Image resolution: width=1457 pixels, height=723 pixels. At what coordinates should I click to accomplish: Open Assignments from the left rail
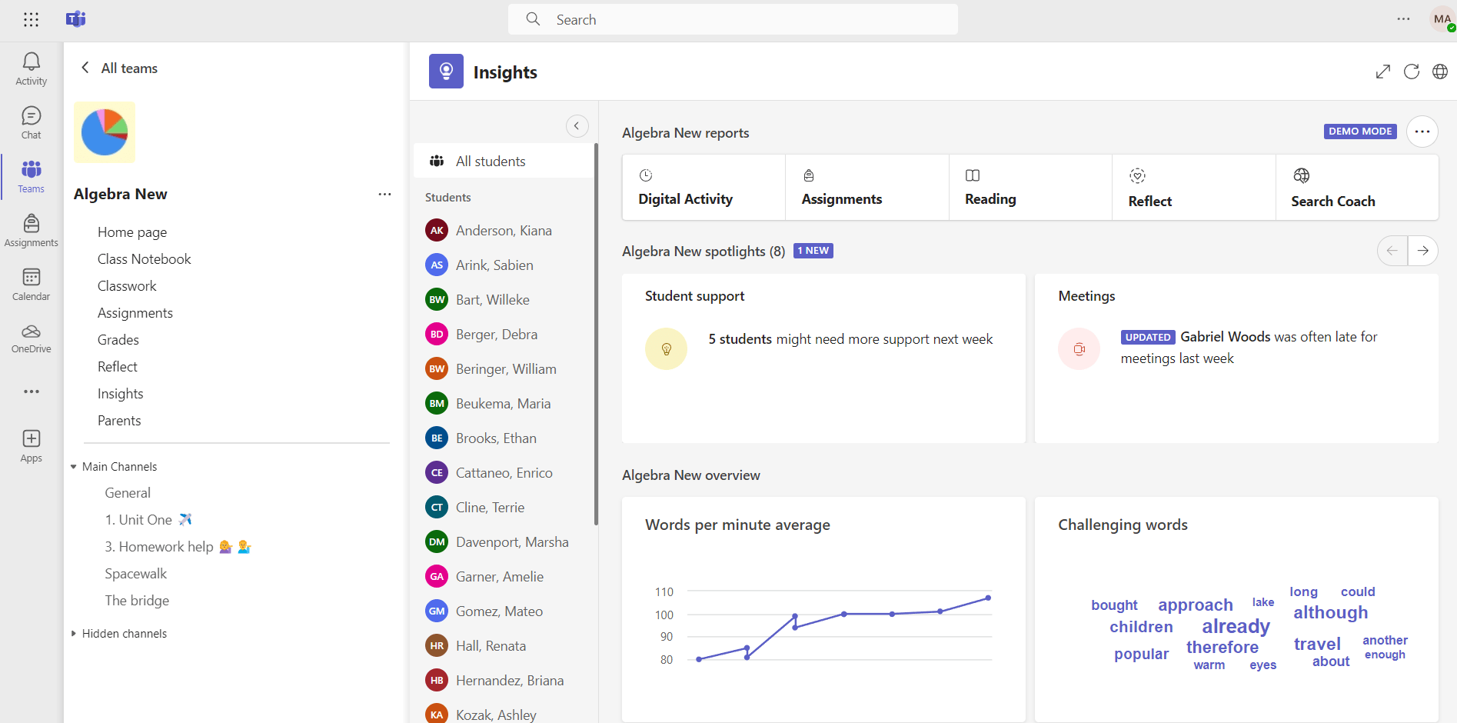(31, 228)
